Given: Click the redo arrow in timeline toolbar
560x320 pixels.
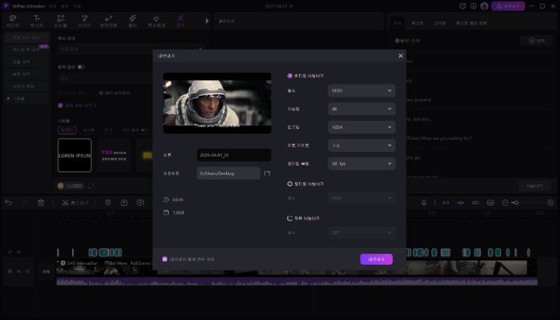Looking at the screenshot, I should (24, 202).
